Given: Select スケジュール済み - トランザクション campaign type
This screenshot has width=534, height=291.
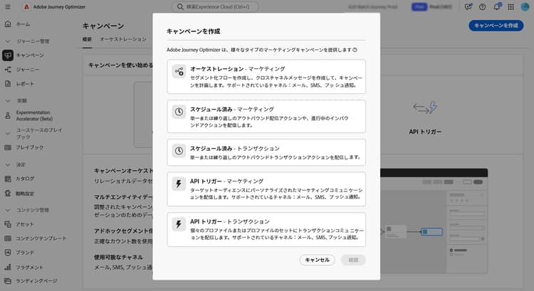Looking at the screenshot, I should coord(266,152).
